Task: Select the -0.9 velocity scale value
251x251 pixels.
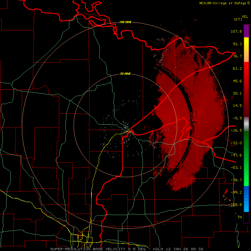Action: 237,118
